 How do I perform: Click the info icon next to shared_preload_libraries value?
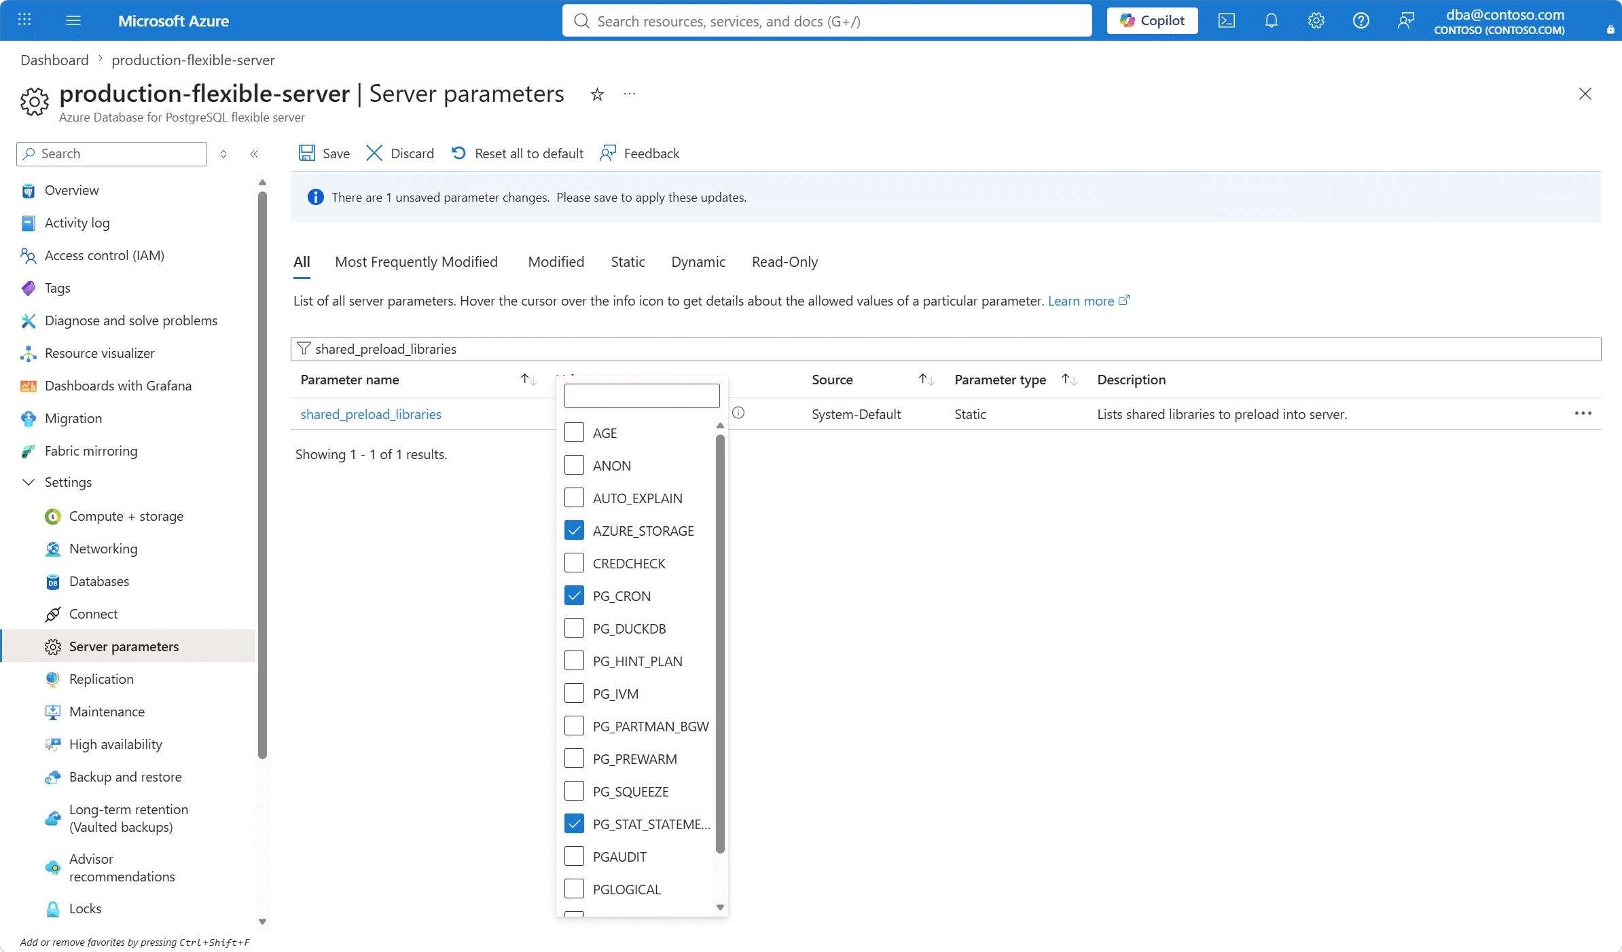(x=738, y=413)
